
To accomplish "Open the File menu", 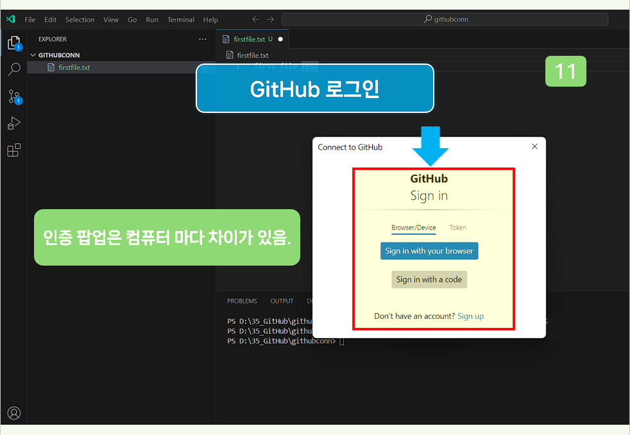I will pos(30,19).
